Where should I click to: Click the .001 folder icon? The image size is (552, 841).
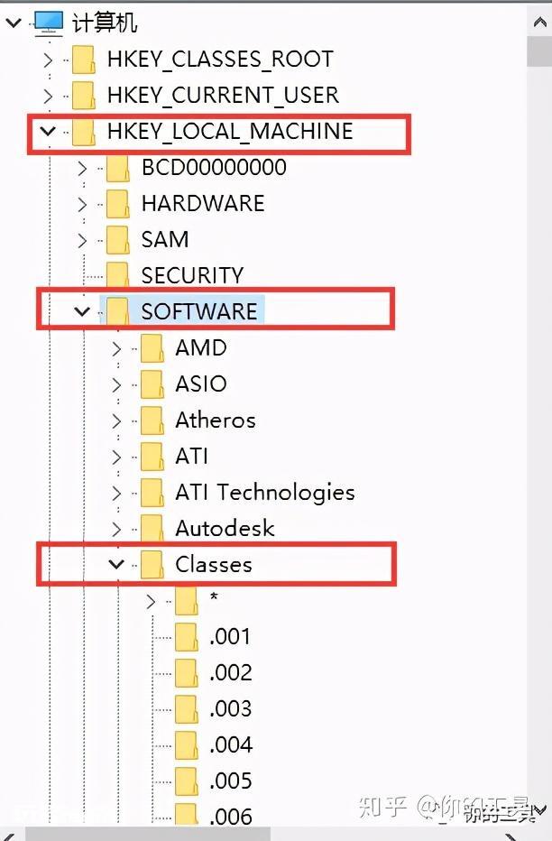187,637
